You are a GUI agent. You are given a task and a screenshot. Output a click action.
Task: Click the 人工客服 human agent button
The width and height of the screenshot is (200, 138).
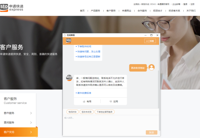point(150,41)
